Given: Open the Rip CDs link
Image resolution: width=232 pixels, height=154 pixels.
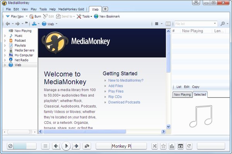Looking at the screenshot, I should (x=115, y=97).
